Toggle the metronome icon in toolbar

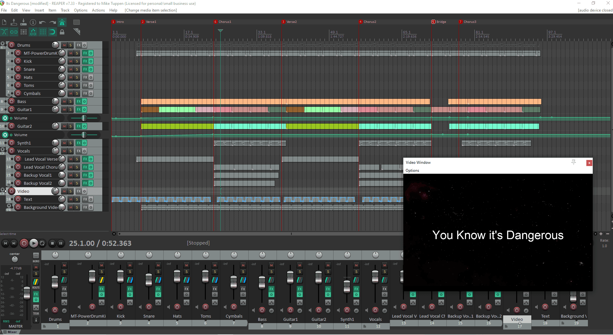(62, 22)
